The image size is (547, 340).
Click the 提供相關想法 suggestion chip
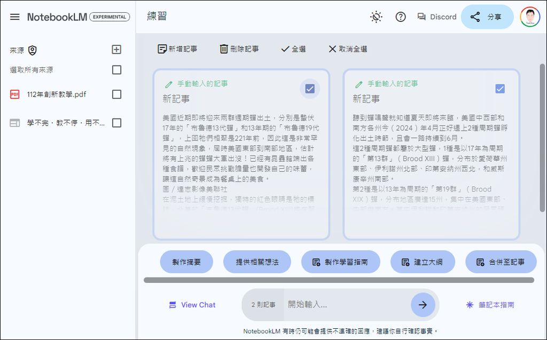[x=257, y=262]
